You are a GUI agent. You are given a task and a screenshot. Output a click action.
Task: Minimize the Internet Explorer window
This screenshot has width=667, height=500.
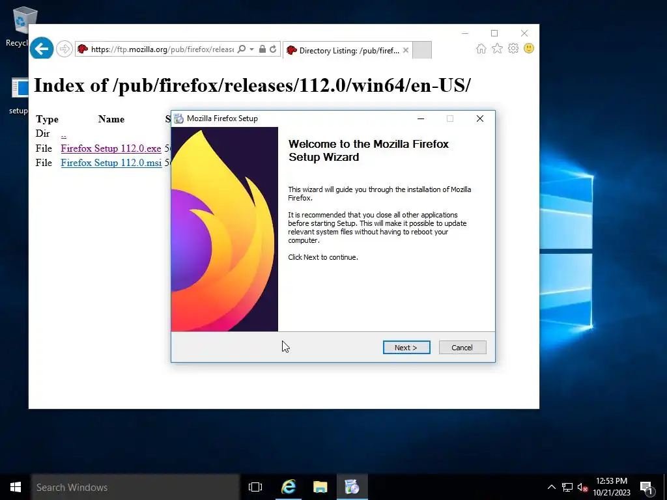465,33
